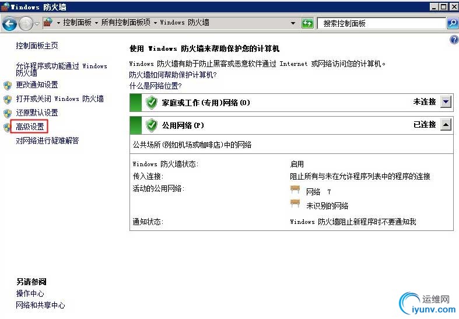This screenshot has width=459, height=319.
Task: Click 启用 firewall status value
Action: click(297, 164)
